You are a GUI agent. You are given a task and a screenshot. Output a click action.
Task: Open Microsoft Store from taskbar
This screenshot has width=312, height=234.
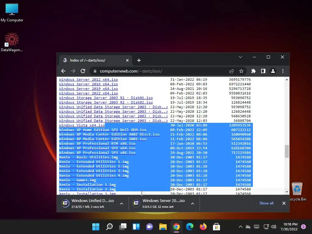click(x=217, y=227)
